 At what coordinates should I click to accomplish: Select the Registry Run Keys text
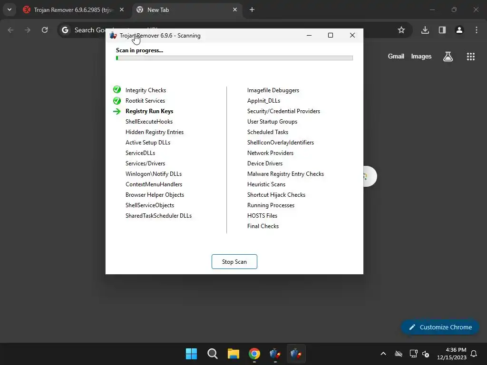(x=149, y=111)
